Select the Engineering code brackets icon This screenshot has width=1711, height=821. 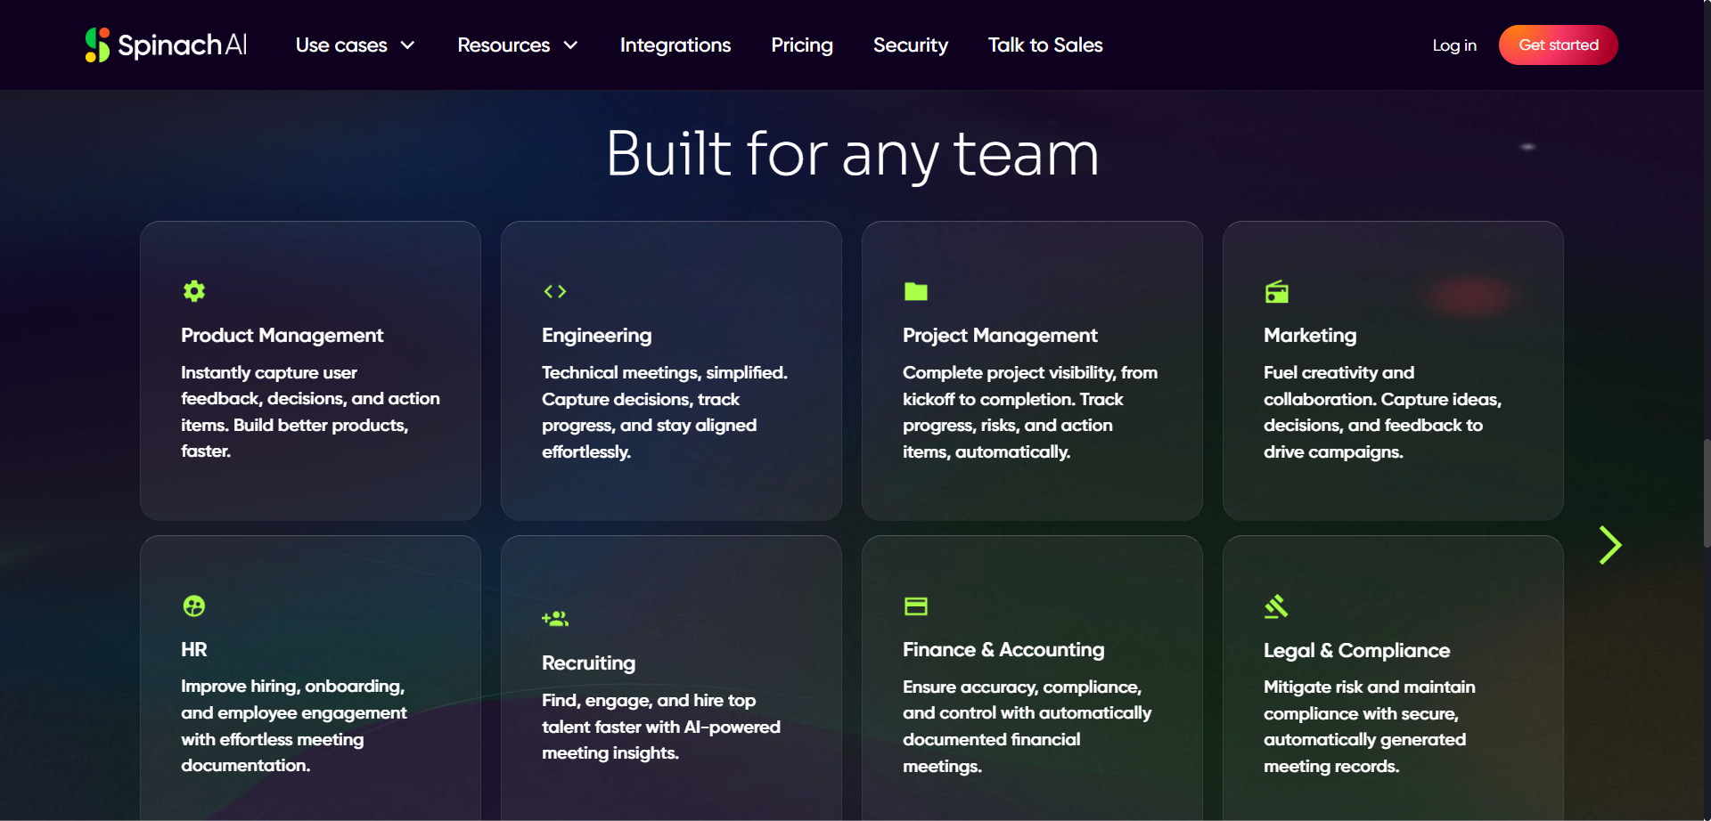pyautogui.click(x=555, y=291)
